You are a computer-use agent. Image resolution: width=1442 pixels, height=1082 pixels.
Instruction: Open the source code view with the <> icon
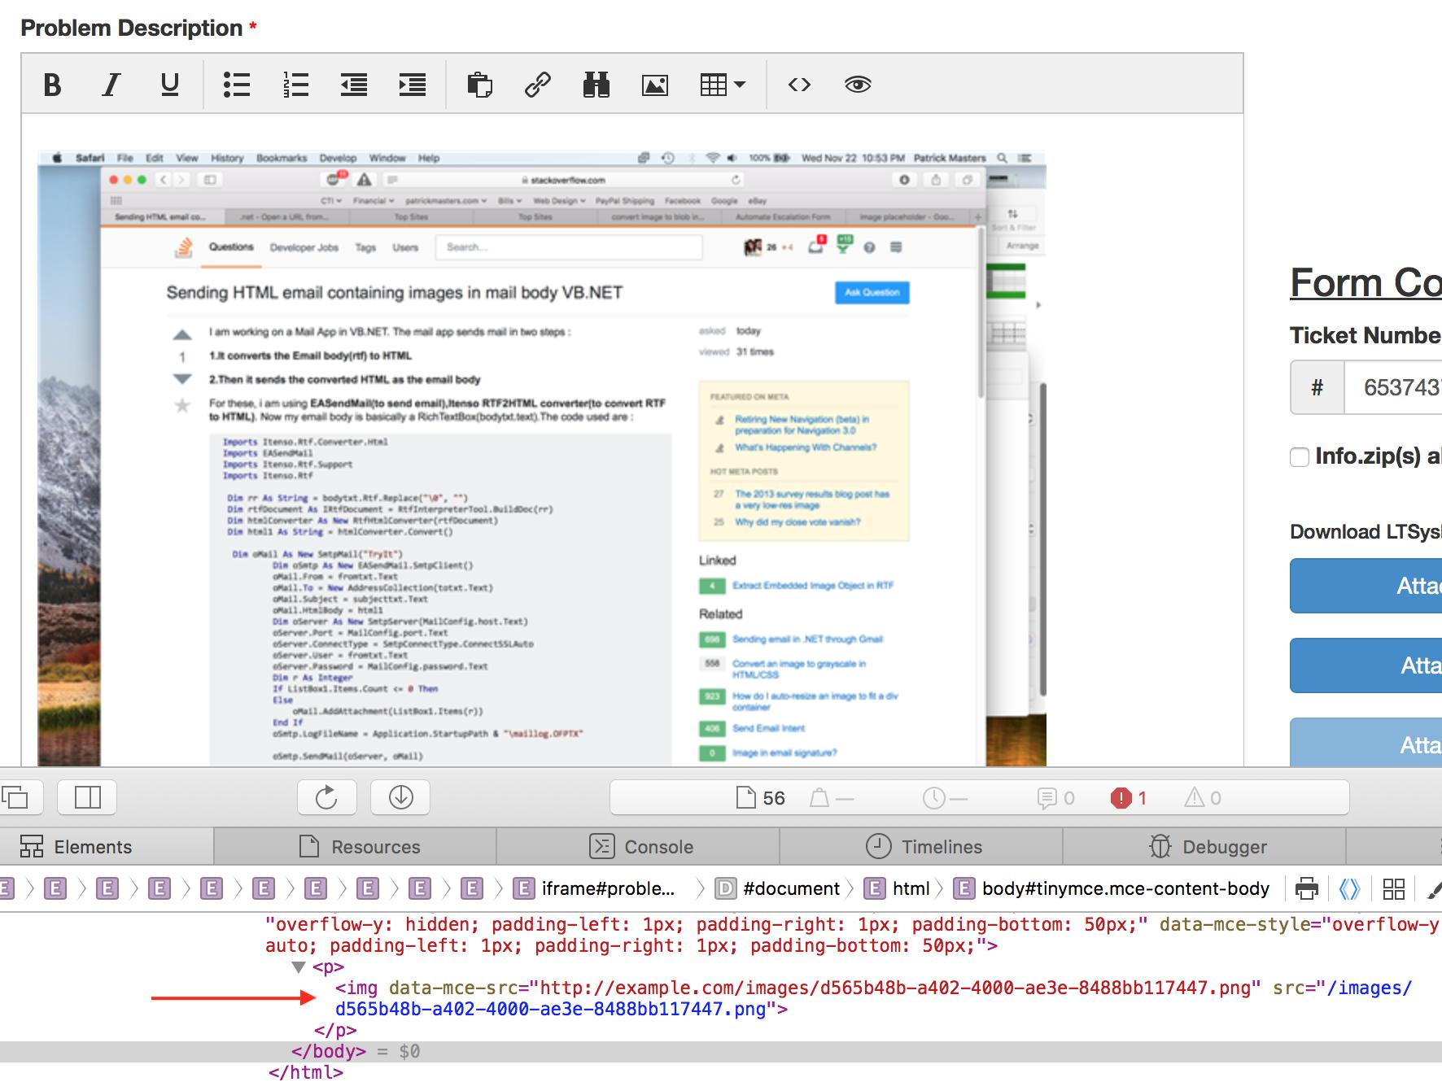coord(800,85)
